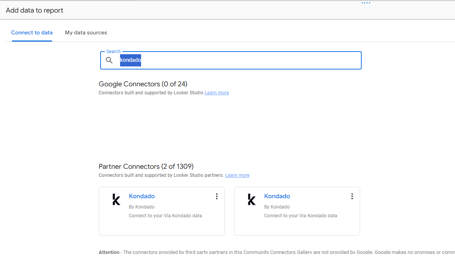The width and height of the screenshot is (455, 257).
Task: Click the blue dots loading indicator at top
Action: [366, 3]
